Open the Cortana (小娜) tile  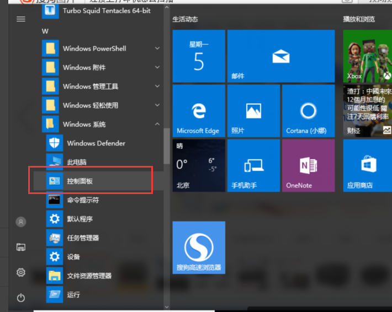[x=309, y=111]
